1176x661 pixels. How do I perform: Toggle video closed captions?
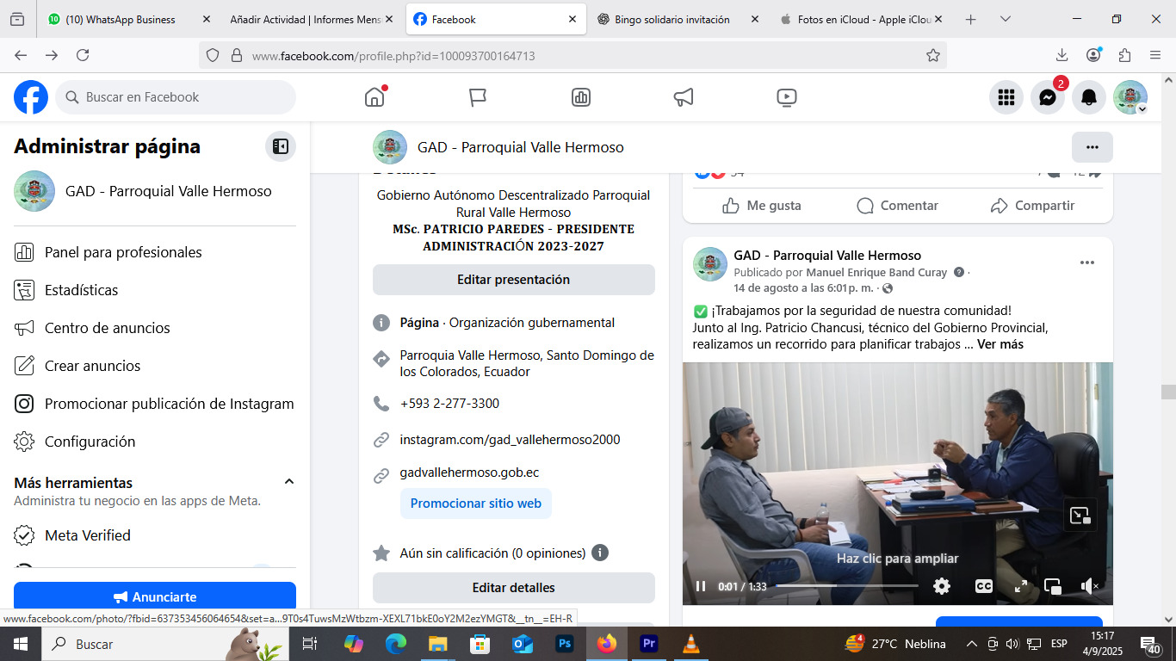[983, 586]
